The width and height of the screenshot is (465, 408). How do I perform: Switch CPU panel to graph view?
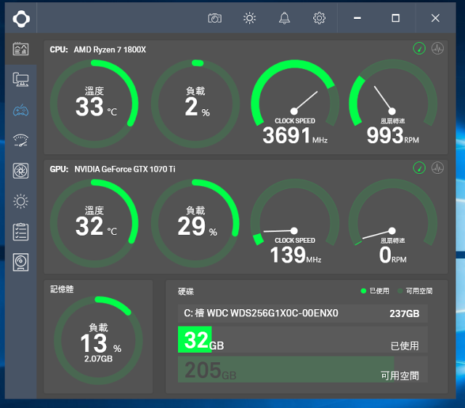pos(437,49)
